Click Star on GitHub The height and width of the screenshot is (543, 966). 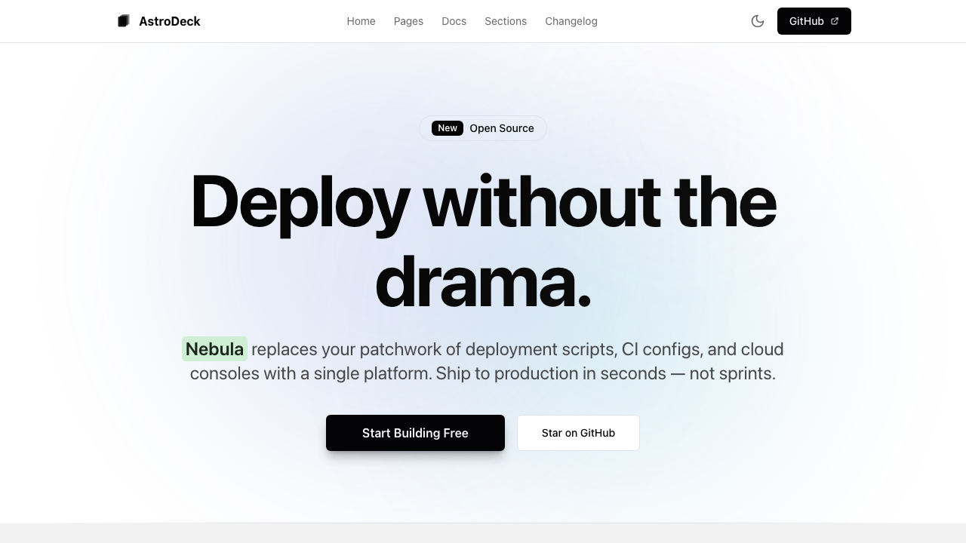coord(578,433)
